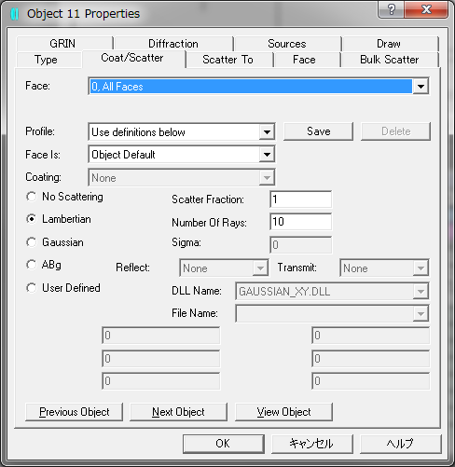455x467 pixels.
Task: Select the No Scattering radio button
Action: coord(31,197)
